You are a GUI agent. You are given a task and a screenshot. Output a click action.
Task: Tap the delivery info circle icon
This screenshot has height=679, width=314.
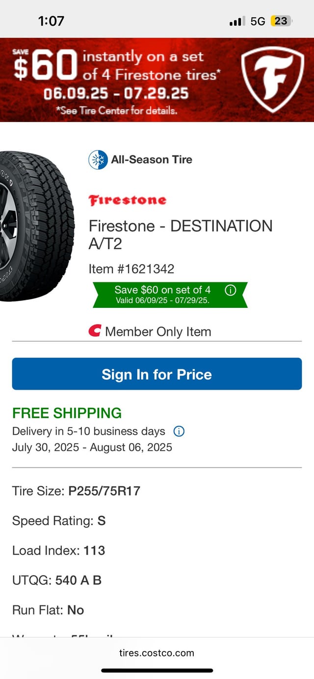pos(179,431)
